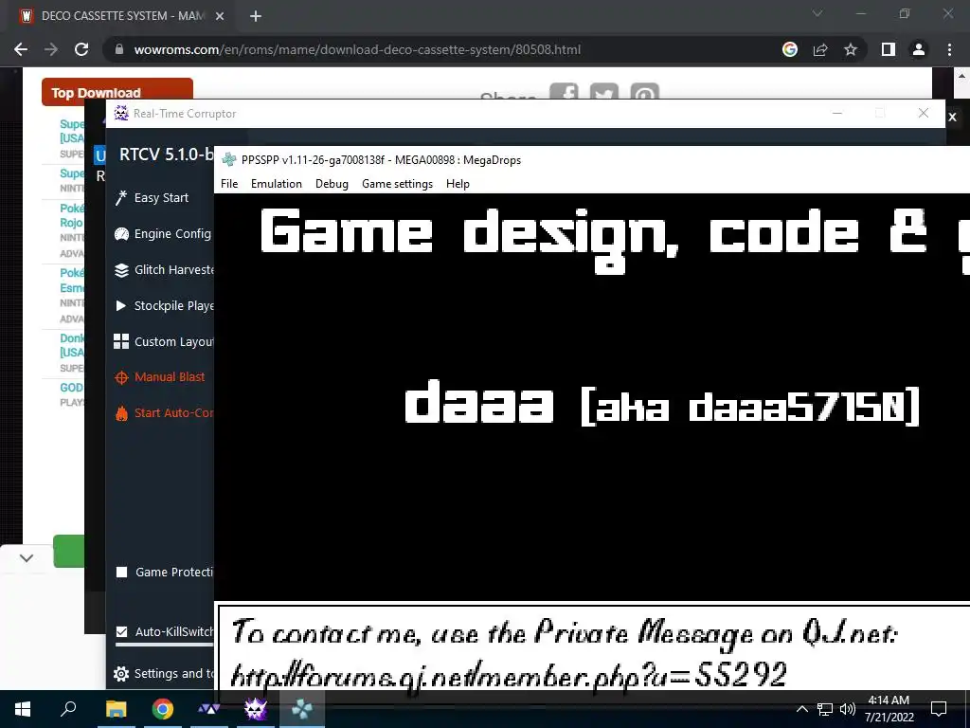The height and width of the screenshot is (728, 970).
Task: Open the PPSSPP Help menu
Action: pos(458,184)
